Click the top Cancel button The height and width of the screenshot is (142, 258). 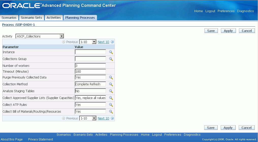(x=247, y=31)
